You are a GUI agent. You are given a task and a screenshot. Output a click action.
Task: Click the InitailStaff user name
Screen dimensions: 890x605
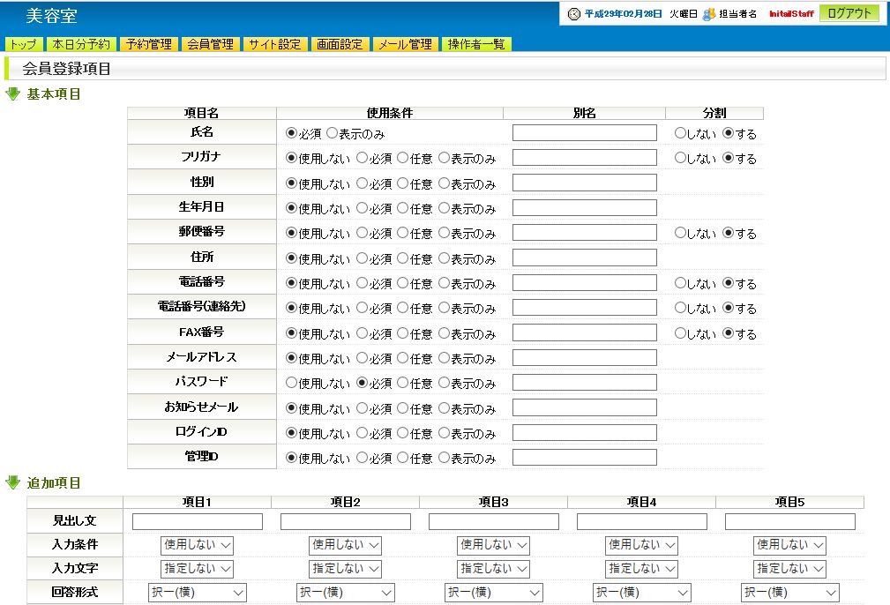pos(791,13)
